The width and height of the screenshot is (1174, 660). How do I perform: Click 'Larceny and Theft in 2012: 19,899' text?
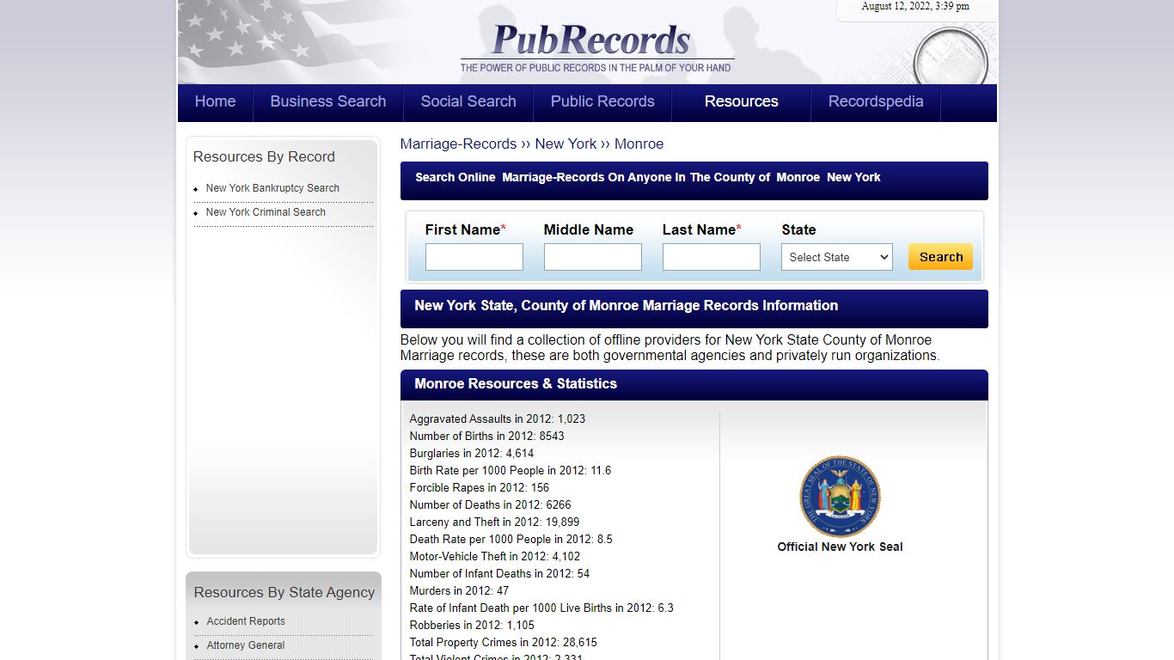[x=495, y=522]
